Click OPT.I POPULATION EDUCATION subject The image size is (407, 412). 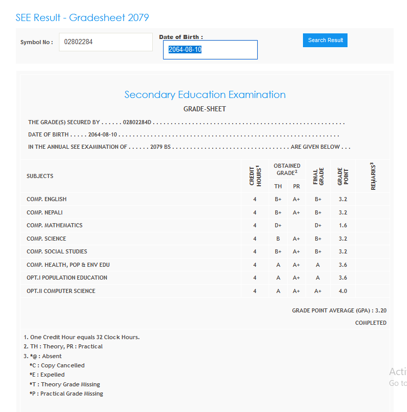click(67, 278)
